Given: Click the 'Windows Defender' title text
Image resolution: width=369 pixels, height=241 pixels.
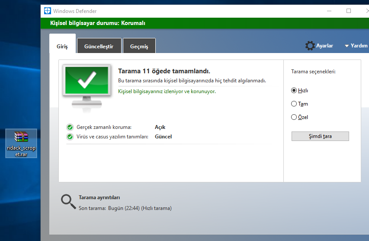Looking at the screenshot, I should 75,11.
